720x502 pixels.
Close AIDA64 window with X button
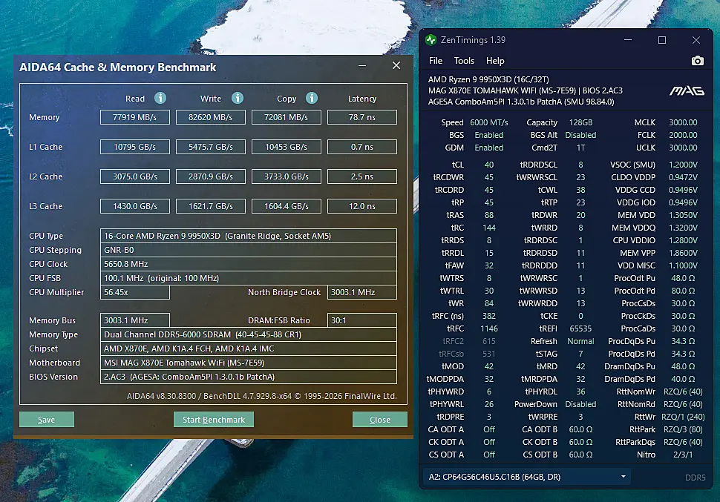point(396,65)
